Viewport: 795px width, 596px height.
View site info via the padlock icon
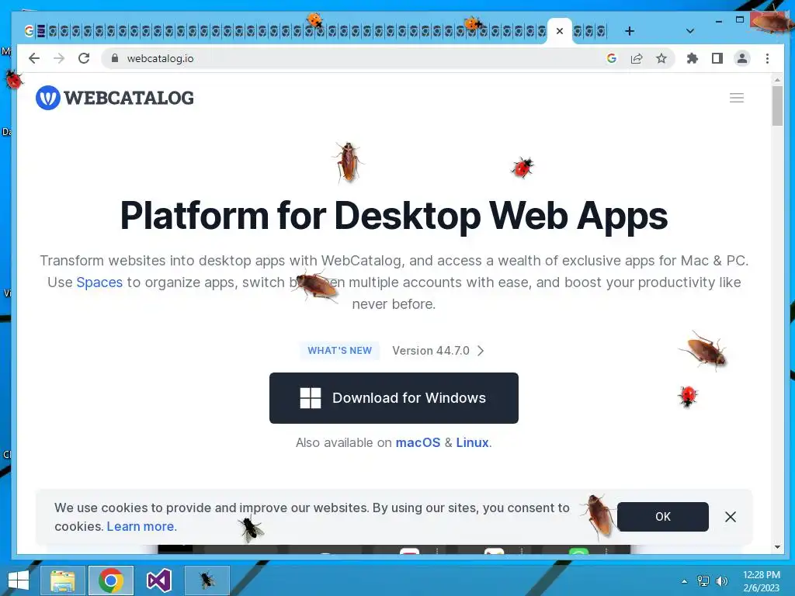point(115,58)
